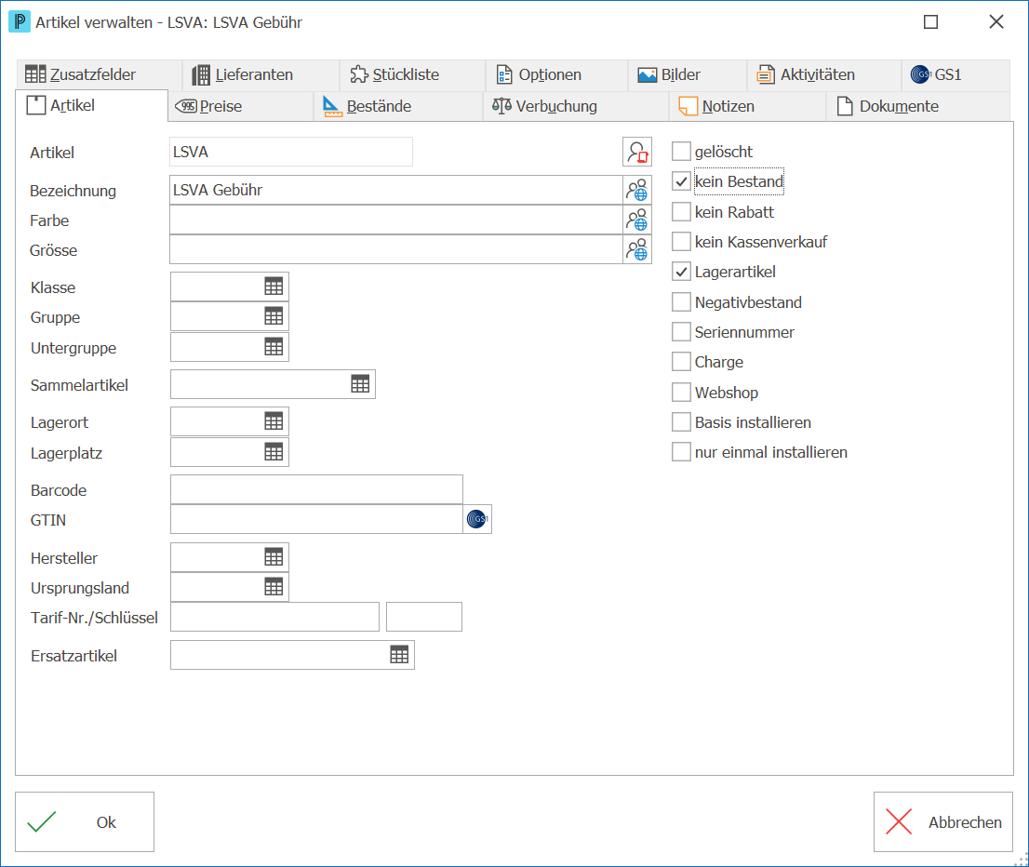The width and height of the screenshot is (1029, 867).
Task: Focus the Bezeichnung text field
Action: [396, 190]
